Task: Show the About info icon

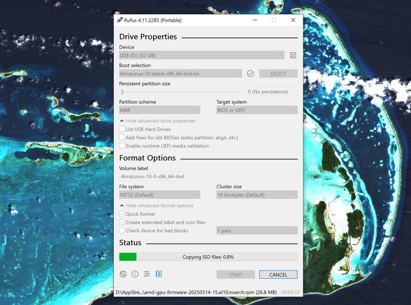Action: (135, 274)
